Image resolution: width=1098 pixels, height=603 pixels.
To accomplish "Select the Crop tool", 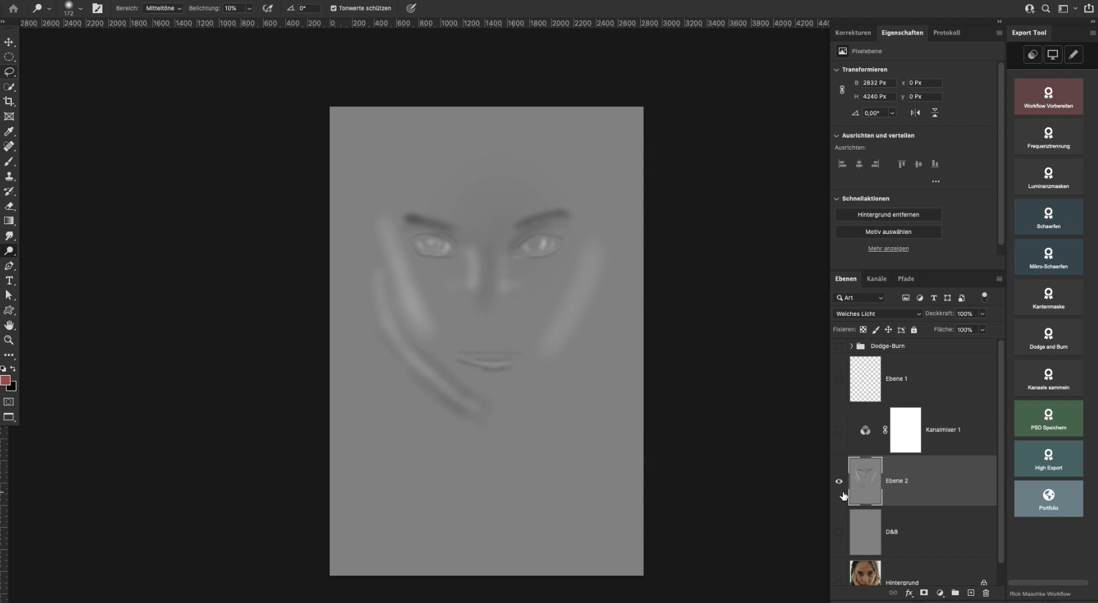I will coord(9,102).
